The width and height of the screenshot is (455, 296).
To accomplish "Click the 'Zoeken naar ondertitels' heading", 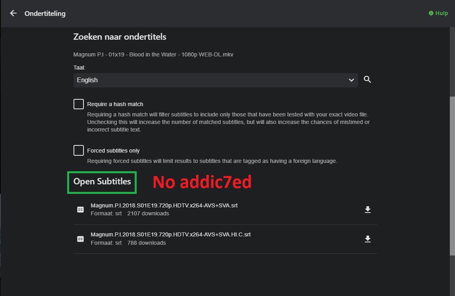I will [x=120, y=37].
